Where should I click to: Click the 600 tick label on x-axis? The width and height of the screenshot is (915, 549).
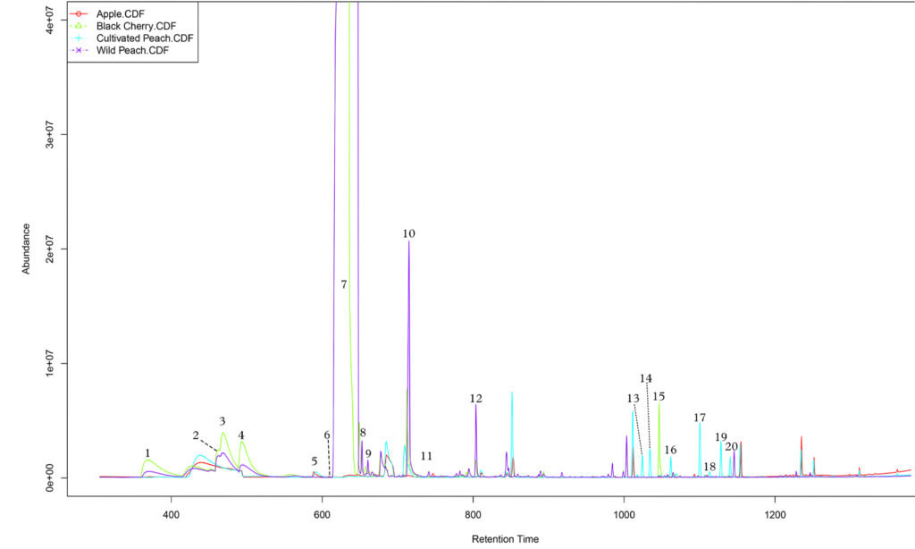(322, 516)
